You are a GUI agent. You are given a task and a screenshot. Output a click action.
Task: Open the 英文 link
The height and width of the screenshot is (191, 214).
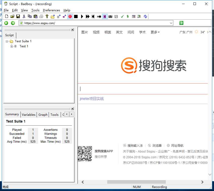point(119,32)
